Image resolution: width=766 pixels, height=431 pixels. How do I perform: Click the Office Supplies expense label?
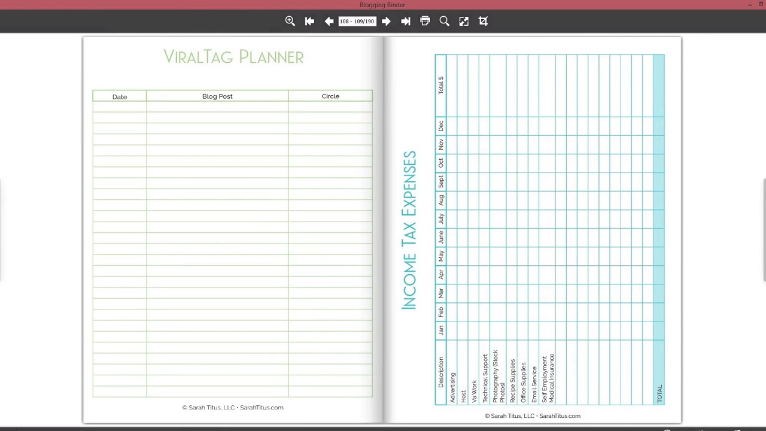[x=523, y=383]
